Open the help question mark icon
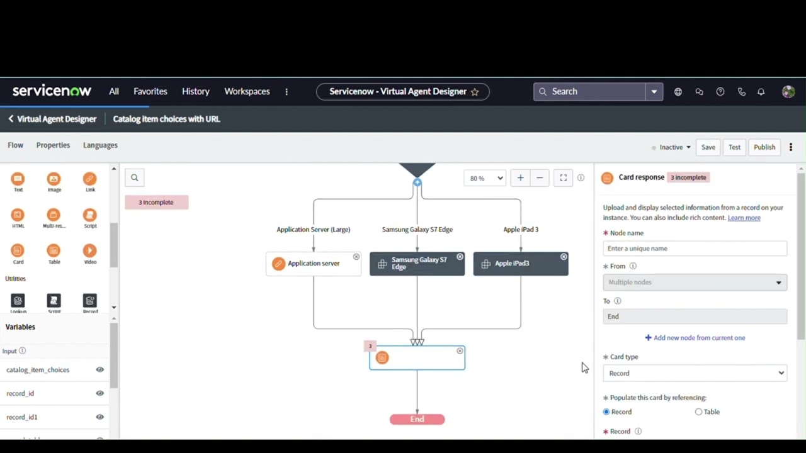Image resolution: width=806 pixels, height=453 pixels. click(720, 92)
